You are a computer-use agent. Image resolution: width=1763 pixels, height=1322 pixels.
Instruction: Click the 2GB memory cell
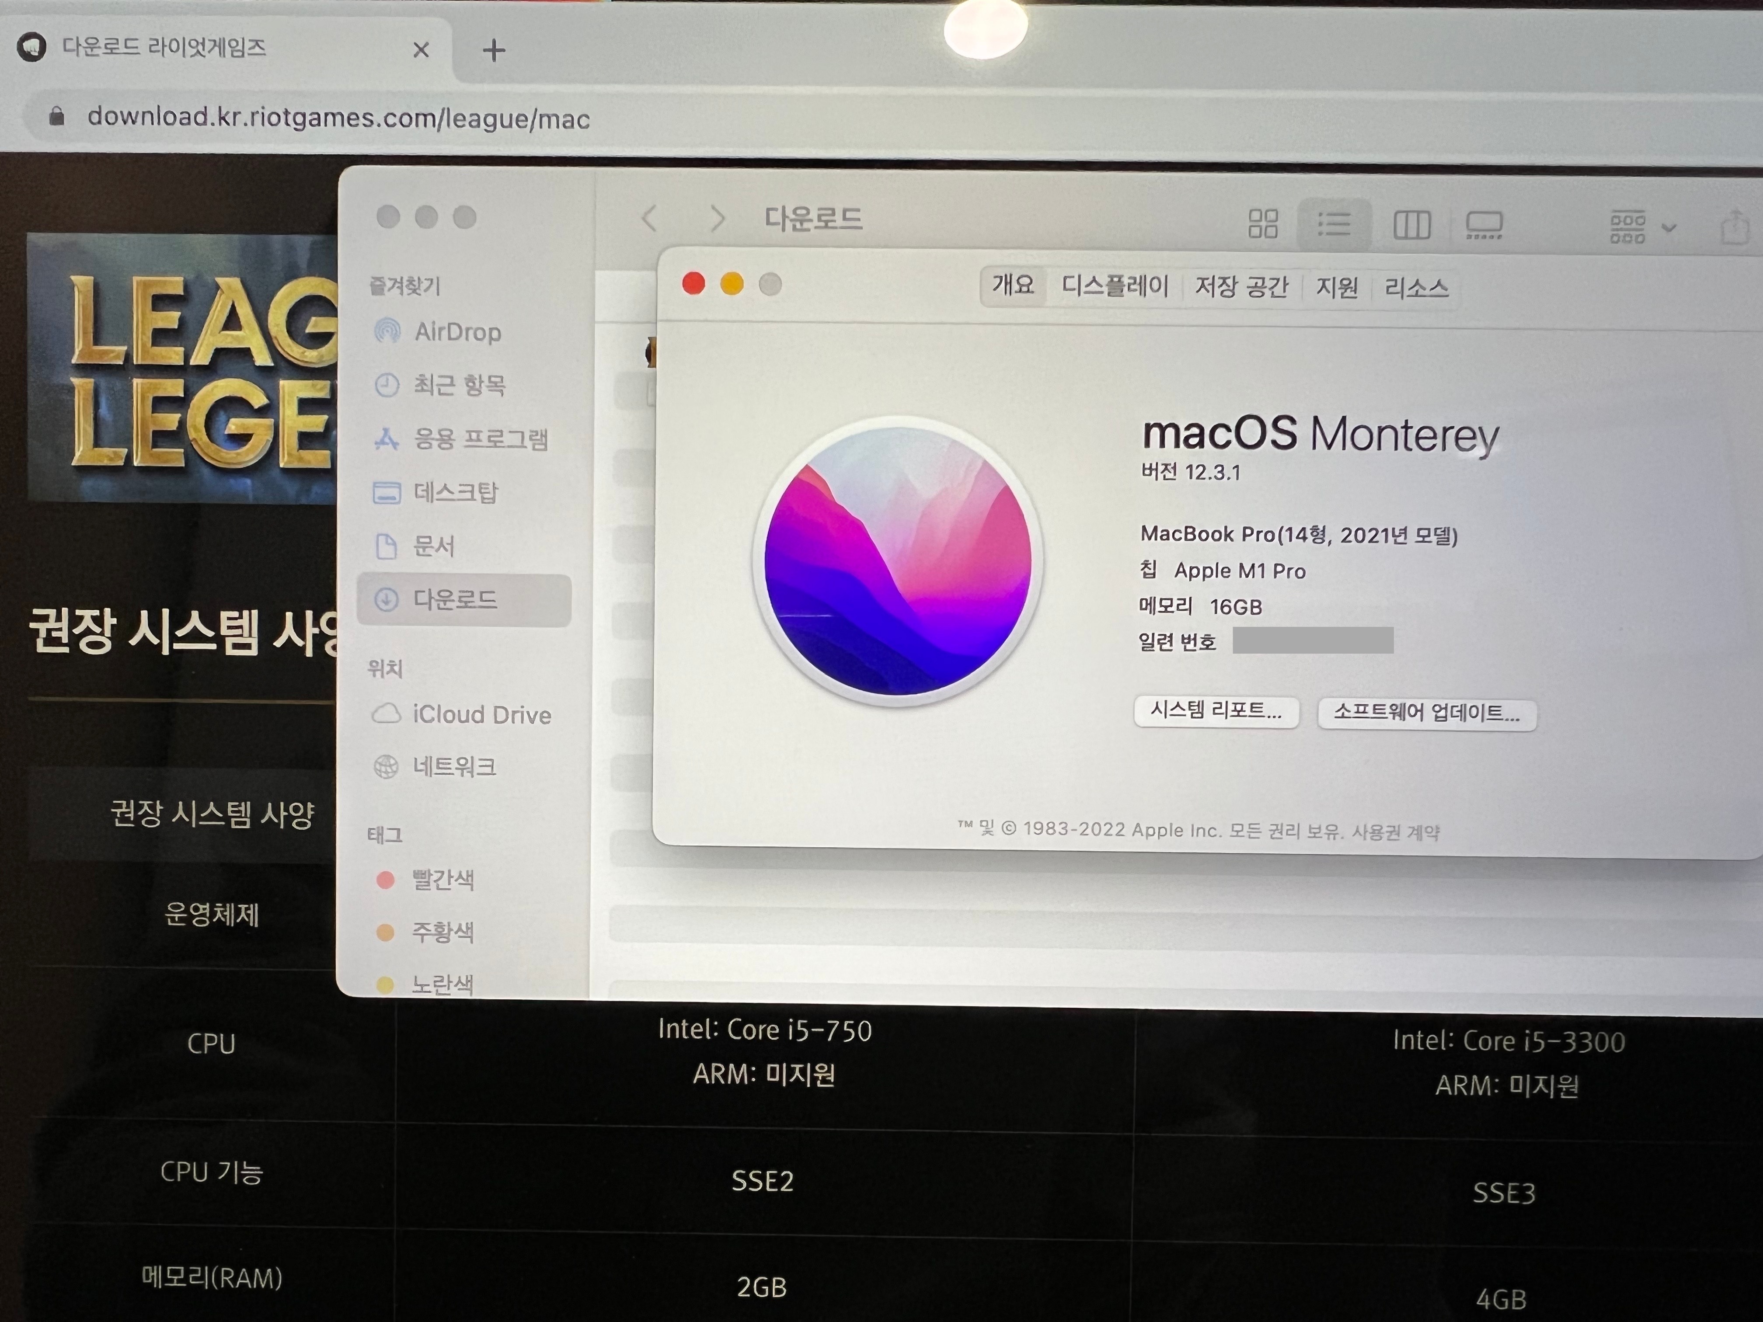[x=761, y=1287]
